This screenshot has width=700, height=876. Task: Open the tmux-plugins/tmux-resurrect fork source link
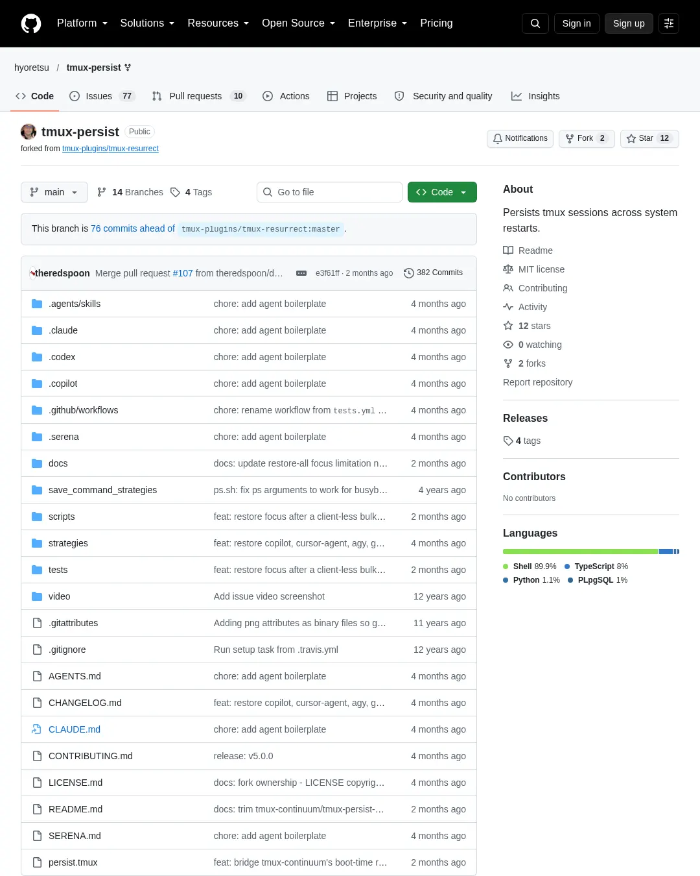tap(110, 149)
